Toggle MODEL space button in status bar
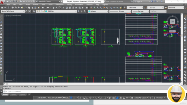The height and width of the screenshot is (105, 187). (x=66, y=98)
